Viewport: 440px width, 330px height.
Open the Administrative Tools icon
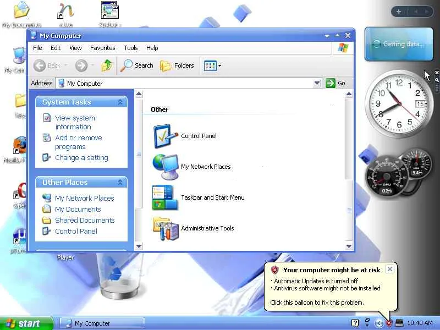click(166, 228)
